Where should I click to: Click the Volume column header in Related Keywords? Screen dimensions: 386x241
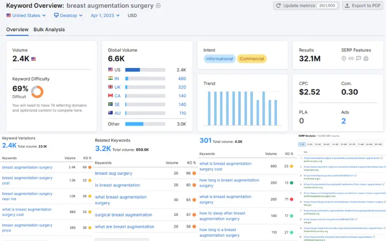click(x=172, y=163)
